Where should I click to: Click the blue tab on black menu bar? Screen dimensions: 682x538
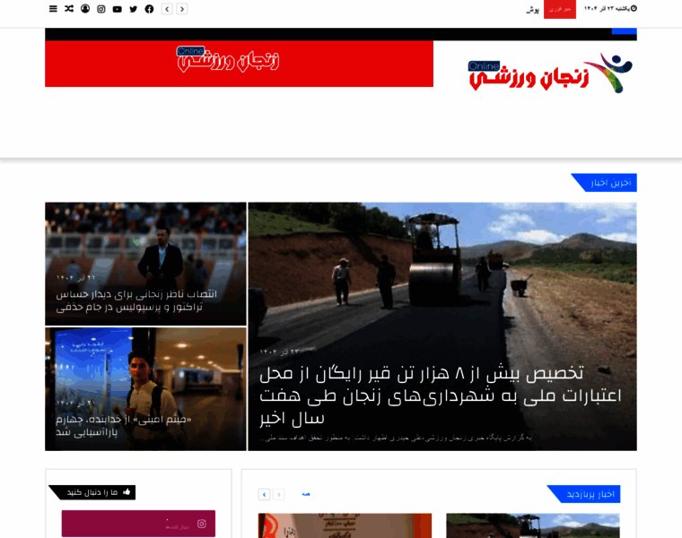625,31
